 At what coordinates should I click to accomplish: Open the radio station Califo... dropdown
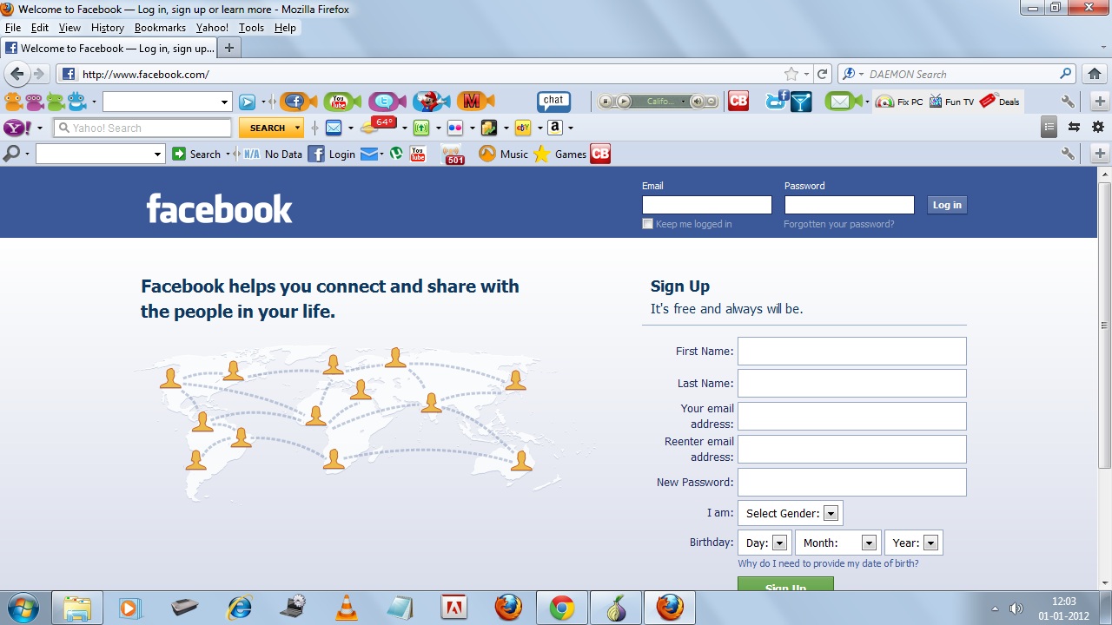(x=683, y=102)
